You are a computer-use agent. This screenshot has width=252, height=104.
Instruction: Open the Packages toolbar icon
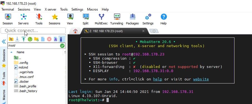click(132, 19)
